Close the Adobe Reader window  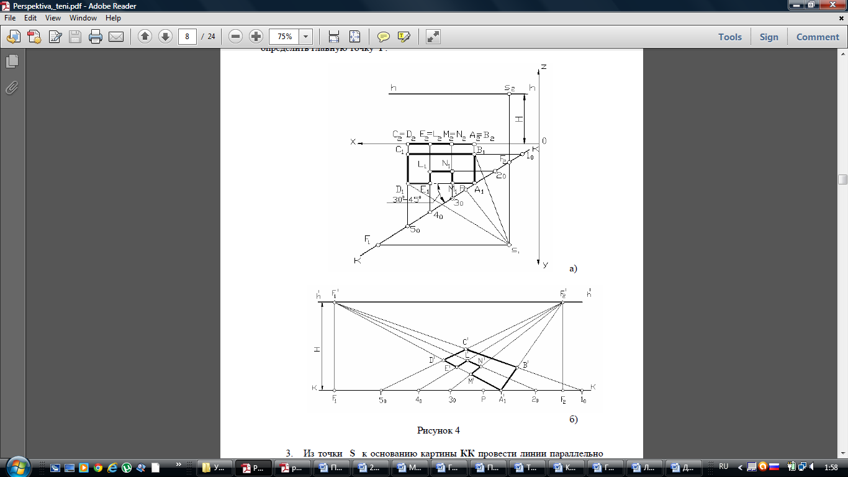point(832,5)
